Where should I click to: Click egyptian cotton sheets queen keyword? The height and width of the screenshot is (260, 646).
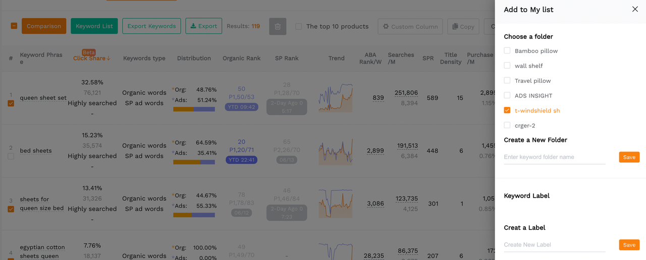click(42, 252)
